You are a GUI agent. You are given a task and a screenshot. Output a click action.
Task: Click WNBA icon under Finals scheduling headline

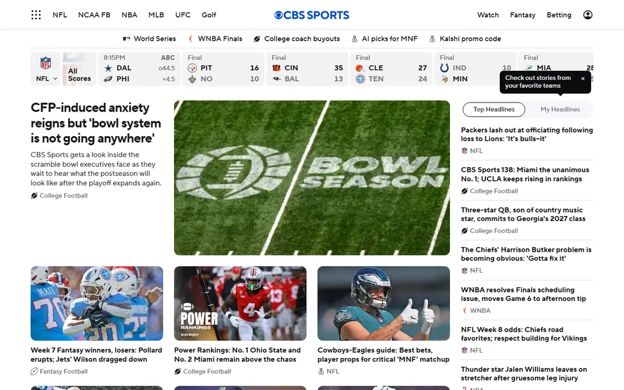point(465,311)
